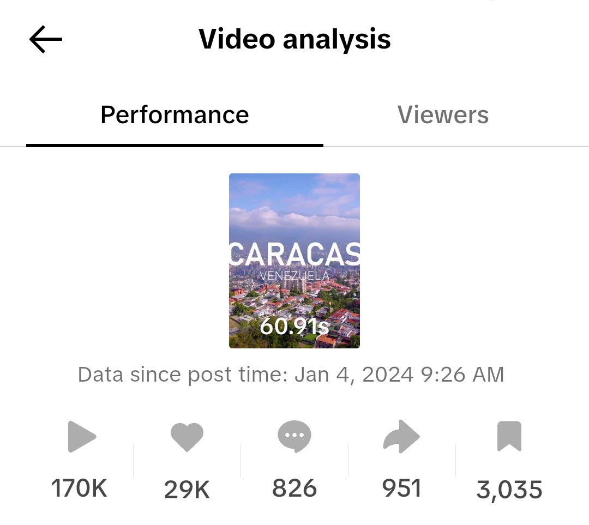589x525 pixels.
Task: Click the bookmark saves icon
Action: point(509,437)
